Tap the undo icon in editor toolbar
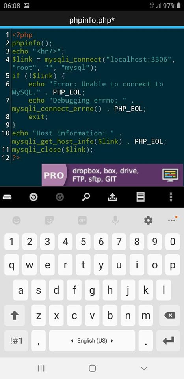 tap(33, 197)
